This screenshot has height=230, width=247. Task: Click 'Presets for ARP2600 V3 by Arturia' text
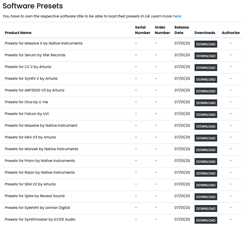point(35,90)
